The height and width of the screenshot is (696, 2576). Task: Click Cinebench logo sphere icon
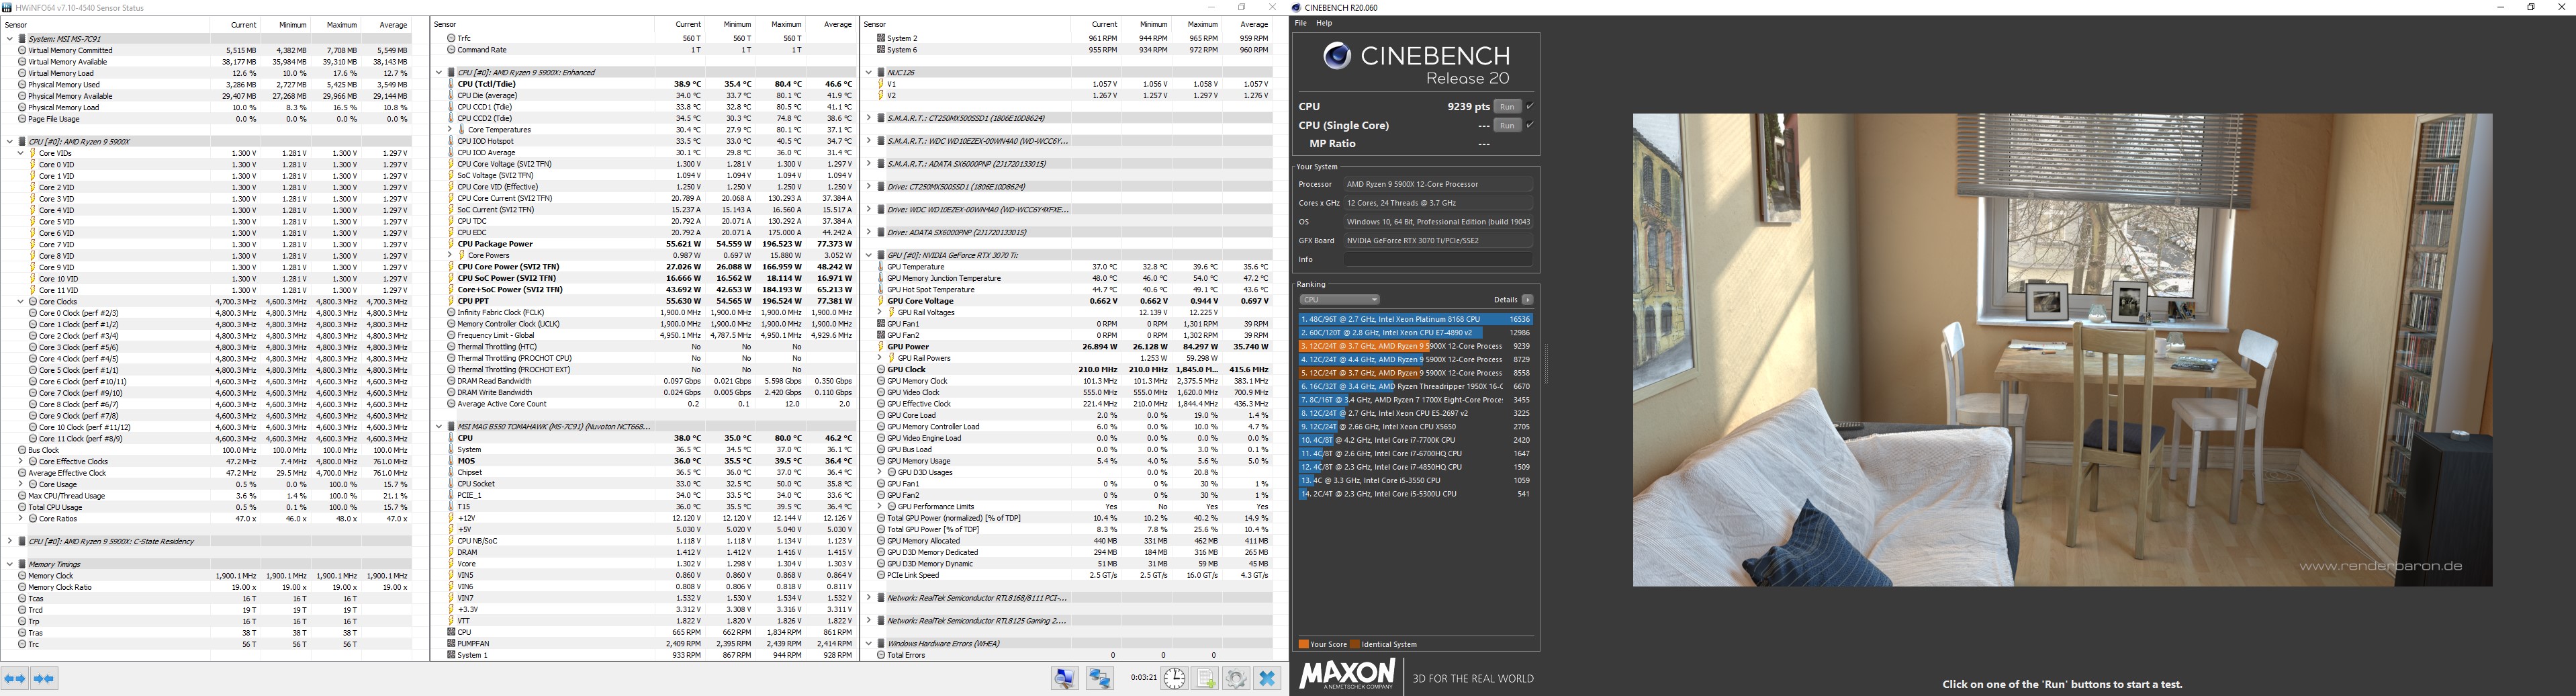click(1337, 56)
